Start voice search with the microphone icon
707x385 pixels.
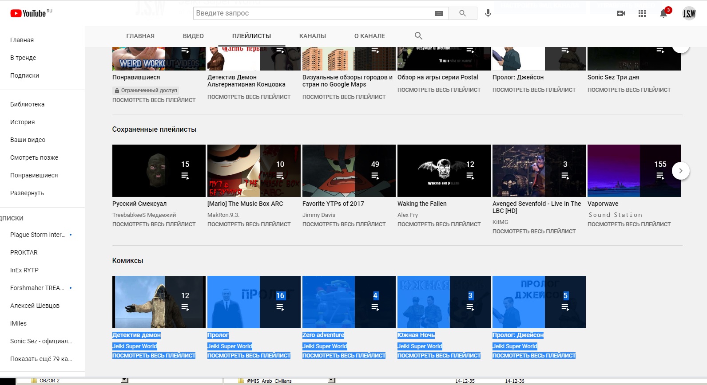(x=488, y=13)
